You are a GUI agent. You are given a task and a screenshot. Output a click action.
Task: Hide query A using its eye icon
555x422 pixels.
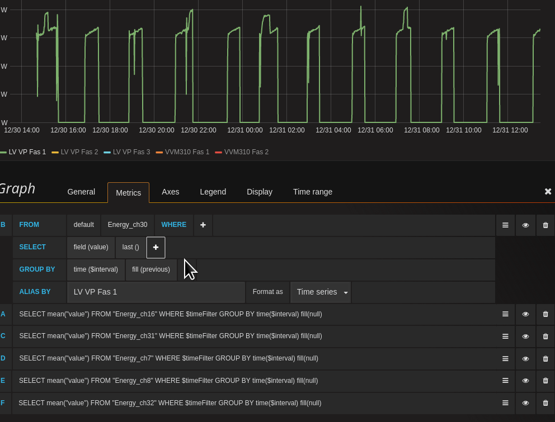pos(525,314)
